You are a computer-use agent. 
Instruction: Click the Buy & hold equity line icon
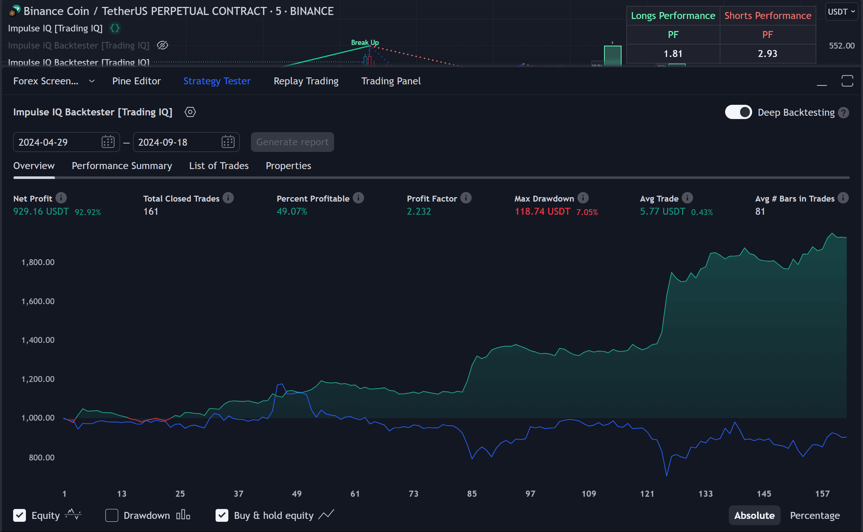pyautogui.click(x=326, y=515)
